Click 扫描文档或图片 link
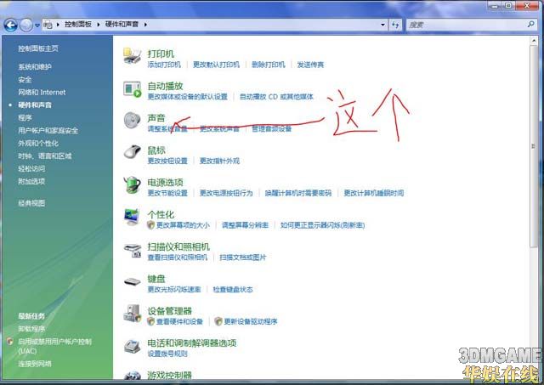Screen dimensions: 544x385 (243, 257)
